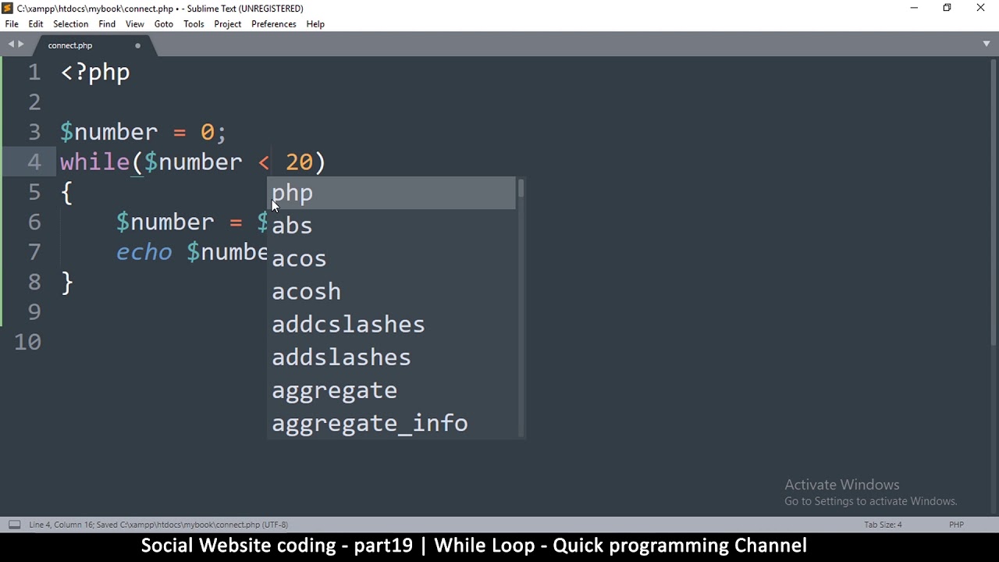Go to previous tab with left arrow
The image size is (999, 562).
pos(11,44)
